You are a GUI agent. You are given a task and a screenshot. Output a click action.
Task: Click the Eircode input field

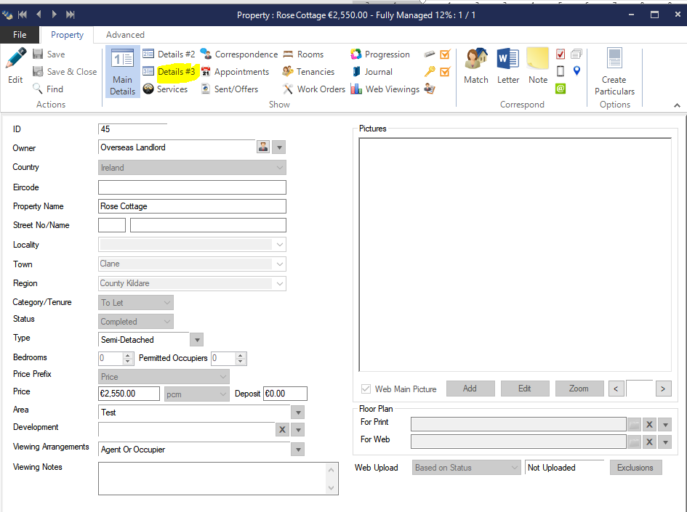click(x=192, y=187)
